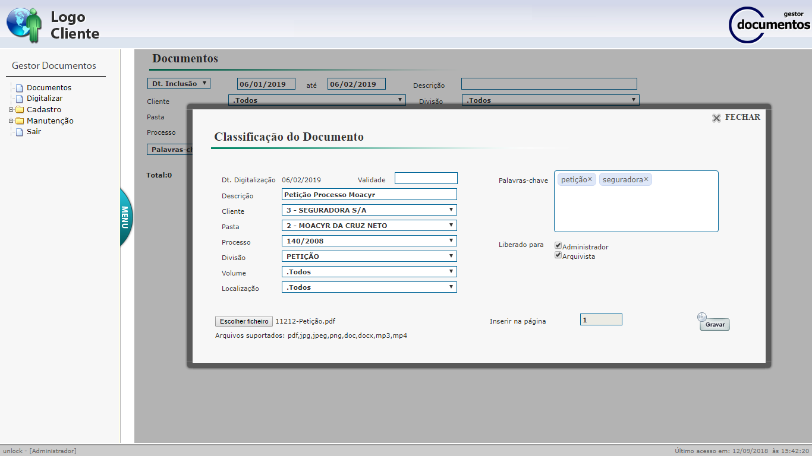Click the Dt. Digitalização value 06/02/2019
Screen dimensions: 812x456
(x=301, y=180)
